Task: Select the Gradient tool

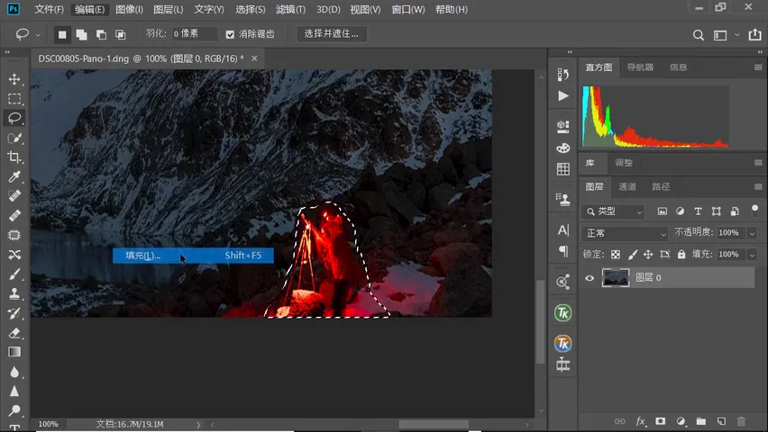Action: (x=14, y=352)
